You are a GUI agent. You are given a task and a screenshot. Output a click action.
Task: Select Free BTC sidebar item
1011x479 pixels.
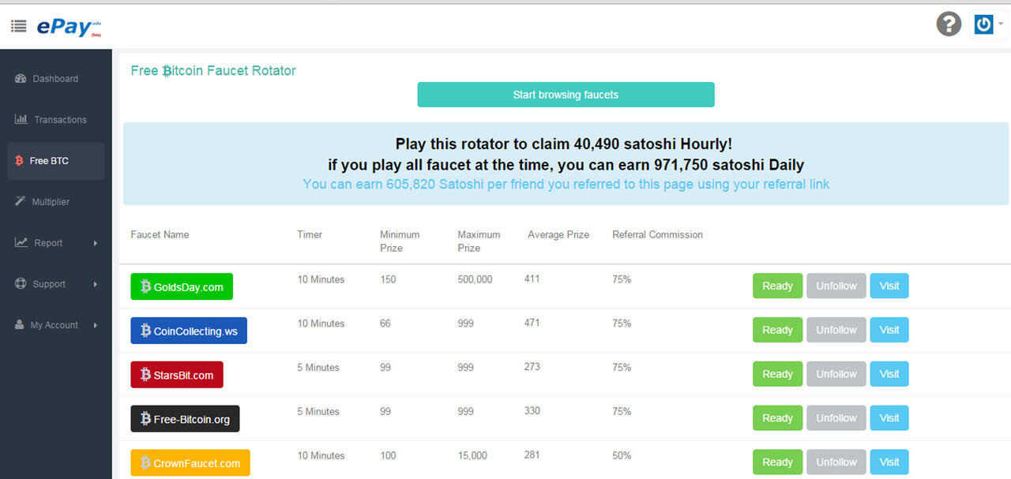point(56,161)
